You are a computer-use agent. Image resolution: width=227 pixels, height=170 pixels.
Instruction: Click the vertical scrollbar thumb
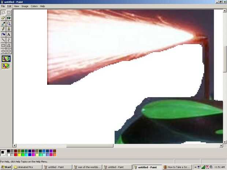click(225, 59)
